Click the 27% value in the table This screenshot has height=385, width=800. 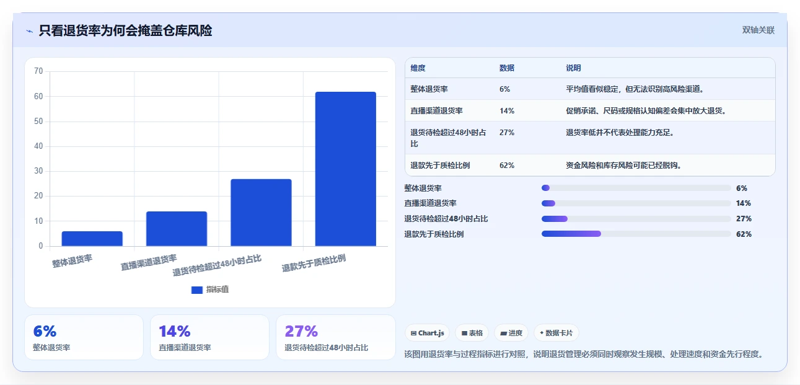pos(507,133)
